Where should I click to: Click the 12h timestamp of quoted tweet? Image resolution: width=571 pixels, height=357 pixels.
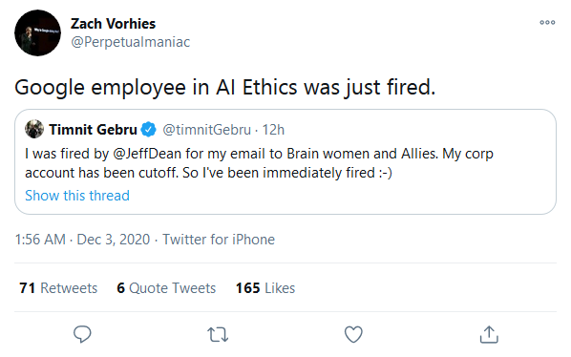coord(273,130)
